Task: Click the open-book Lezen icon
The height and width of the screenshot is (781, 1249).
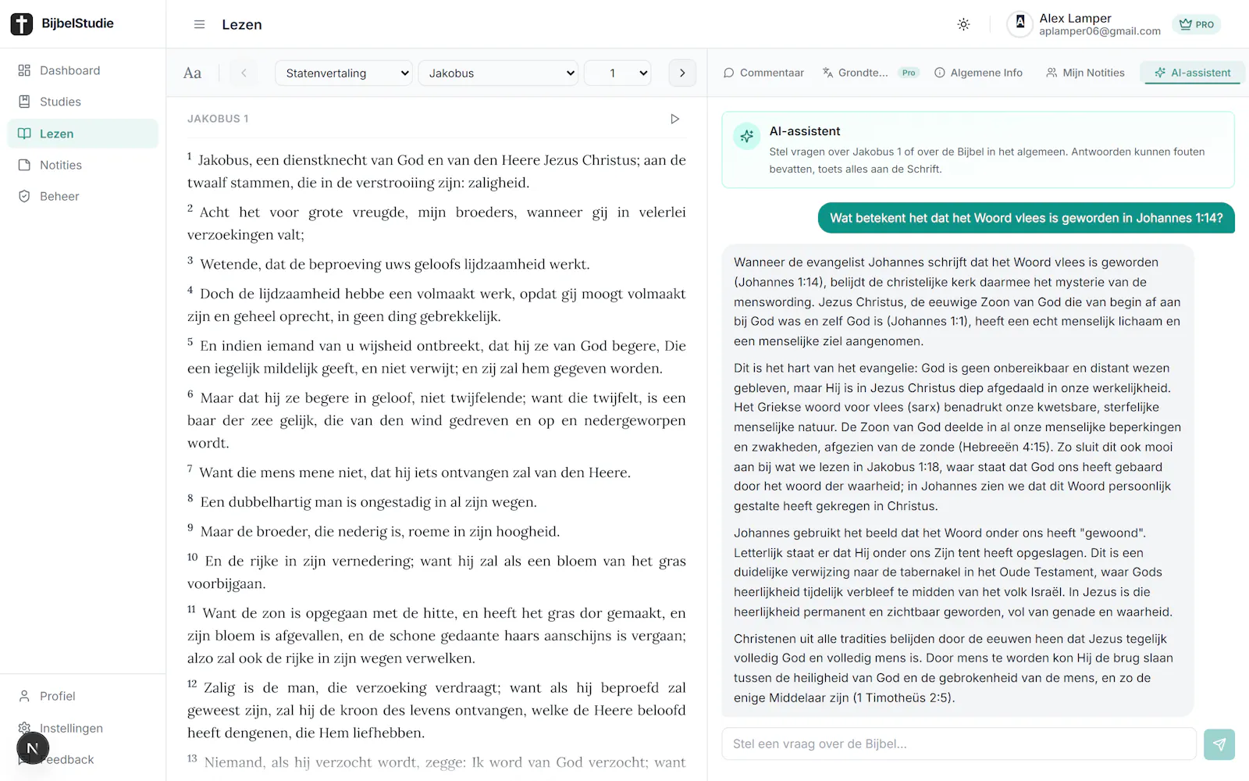Action: 24,134
